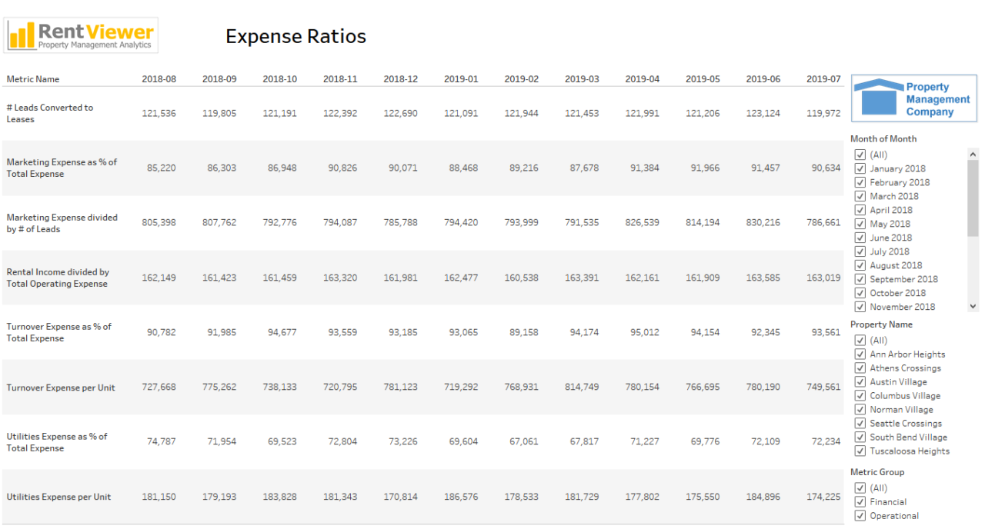Image resolution: width=985 pixels, height=529 pixels.
Task: Uncheck (All) under Property Name
Action: [x=860, y=340]
